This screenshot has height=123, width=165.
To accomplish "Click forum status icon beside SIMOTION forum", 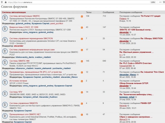I will pos(5,40).
